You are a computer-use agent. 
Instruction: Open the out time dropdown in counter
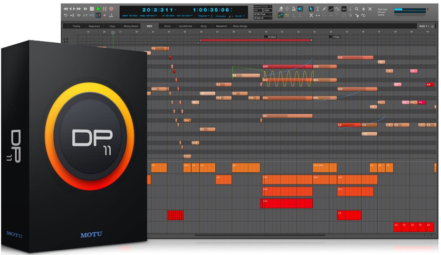coord(191,16)
